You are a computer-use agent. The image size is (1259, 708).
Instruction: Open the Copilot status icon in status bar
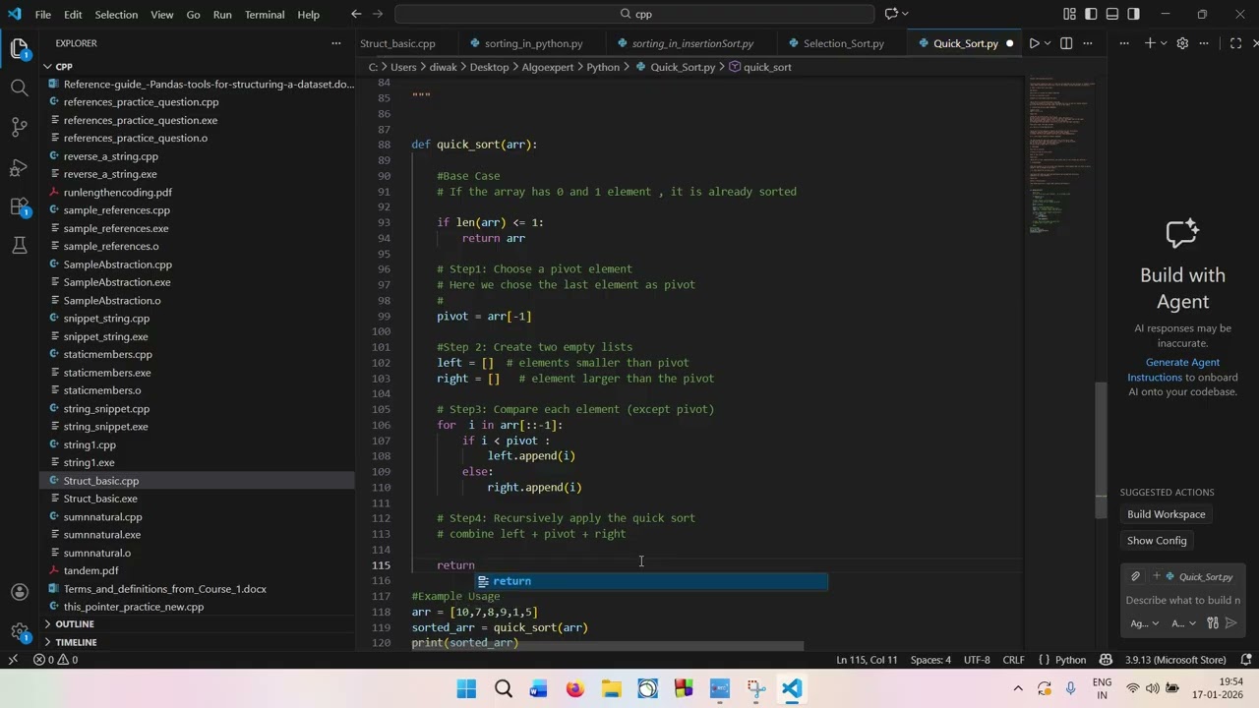[x=1106, y=660]
